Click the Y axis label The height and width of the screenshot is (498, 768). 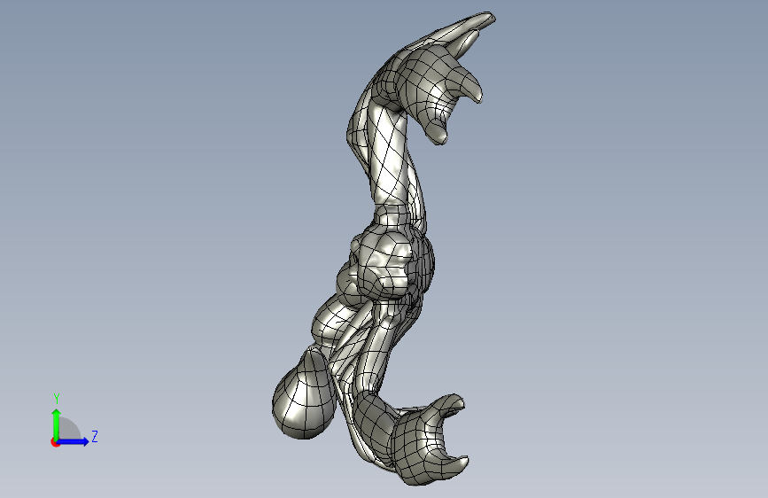[57, 399]
